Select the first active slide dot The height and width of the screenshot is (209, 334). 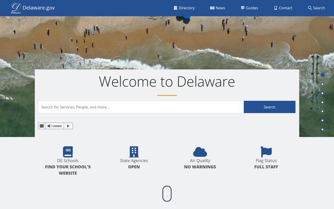pos(322,75)
